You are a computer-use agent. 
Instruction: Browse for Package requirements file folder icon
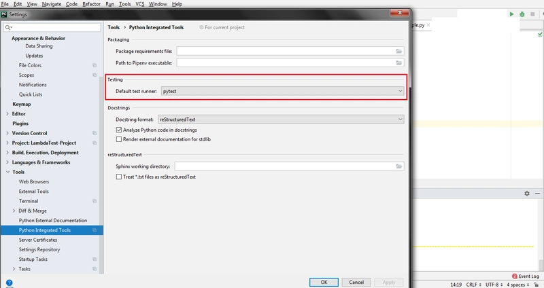(399, 51)
